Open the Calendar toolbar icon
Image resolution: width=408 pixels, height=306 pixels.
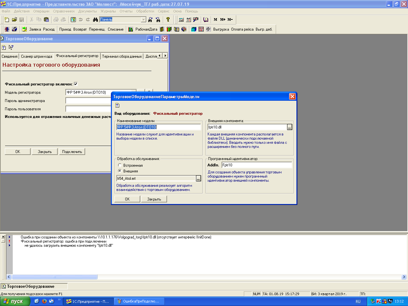coord(188,19)
